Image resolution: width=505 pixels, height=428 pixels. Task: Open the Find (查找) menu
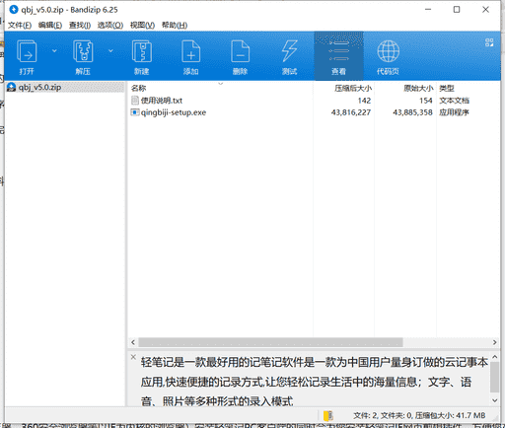click(x=80, y=26)
